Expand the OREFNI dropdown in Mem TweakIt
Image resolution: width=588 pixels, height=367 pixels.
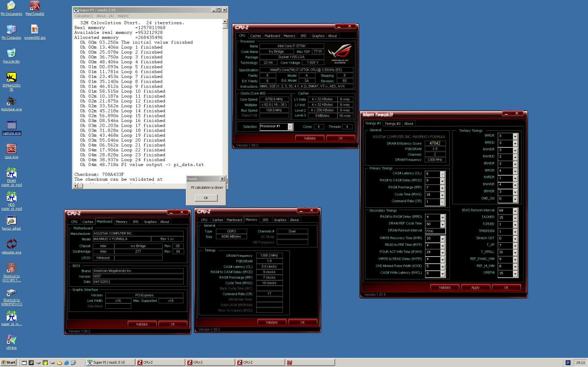point(515,273)
